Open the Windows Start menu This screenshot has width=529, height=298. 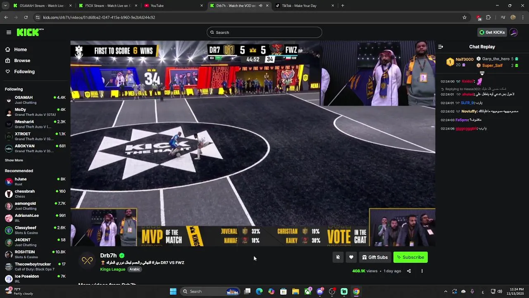click(x=173, y=291)
